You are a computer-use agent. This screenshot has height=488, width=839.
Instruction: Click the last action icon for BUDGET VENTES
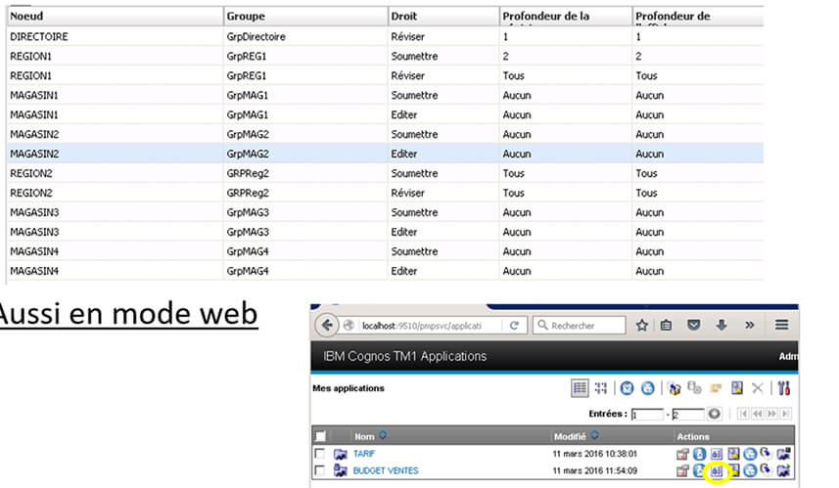[784, 471]
